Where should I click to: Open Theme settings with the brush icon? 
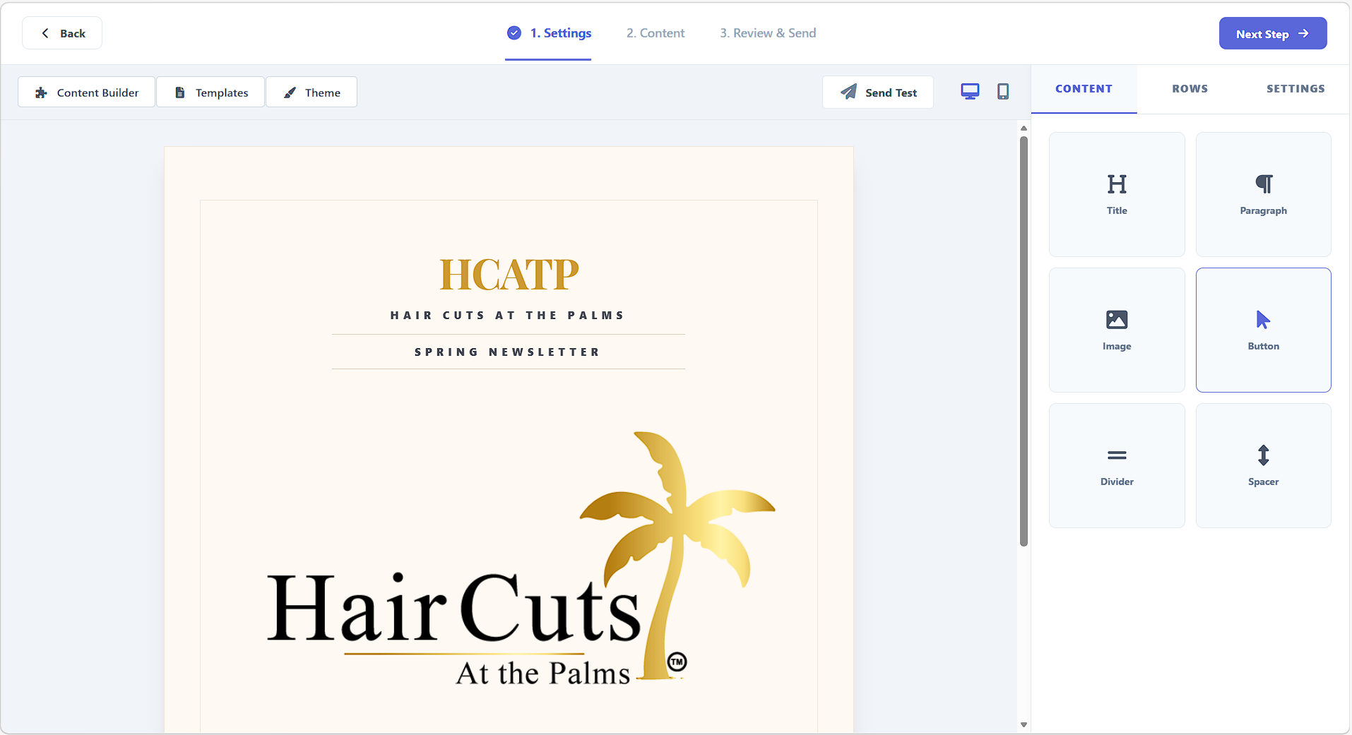tap(311, 92)
